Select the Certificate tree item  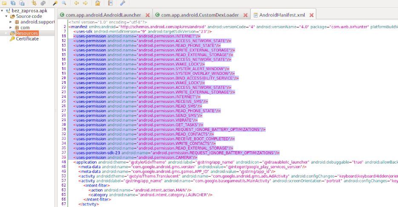(27, 39)
